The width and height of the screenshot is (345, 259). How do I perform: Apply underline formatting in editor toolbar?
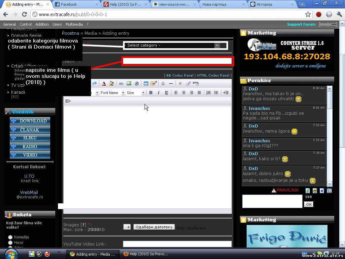tap(166, 93)
